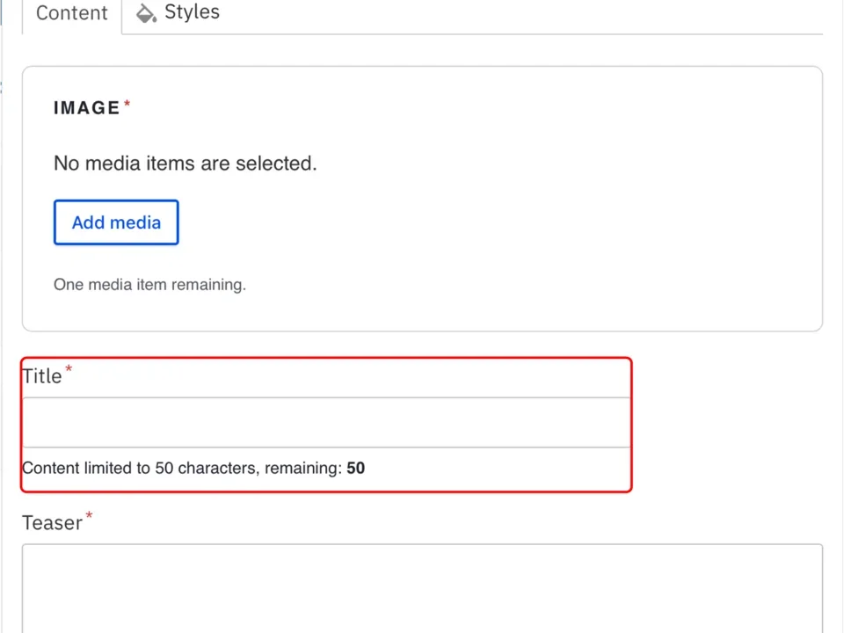844x633 pixels.
Task: Click the Teaser field label
Action: 52,522
